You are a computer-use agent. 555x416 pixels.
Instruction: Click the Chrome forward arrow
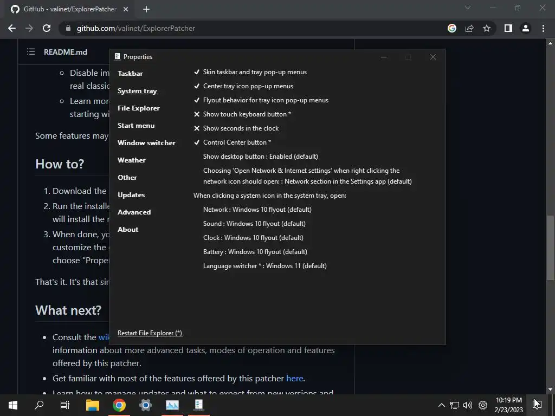(29, 28)
